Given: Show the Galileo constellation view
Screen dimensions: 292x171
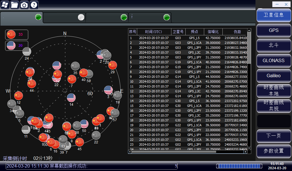Looking at the screenshot, I should point(274,76).
